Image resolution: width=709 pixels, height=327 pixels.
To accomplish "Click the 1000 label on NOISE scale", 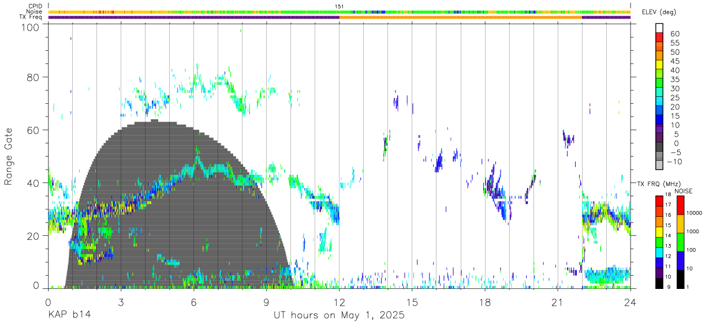I will point(693,231).
